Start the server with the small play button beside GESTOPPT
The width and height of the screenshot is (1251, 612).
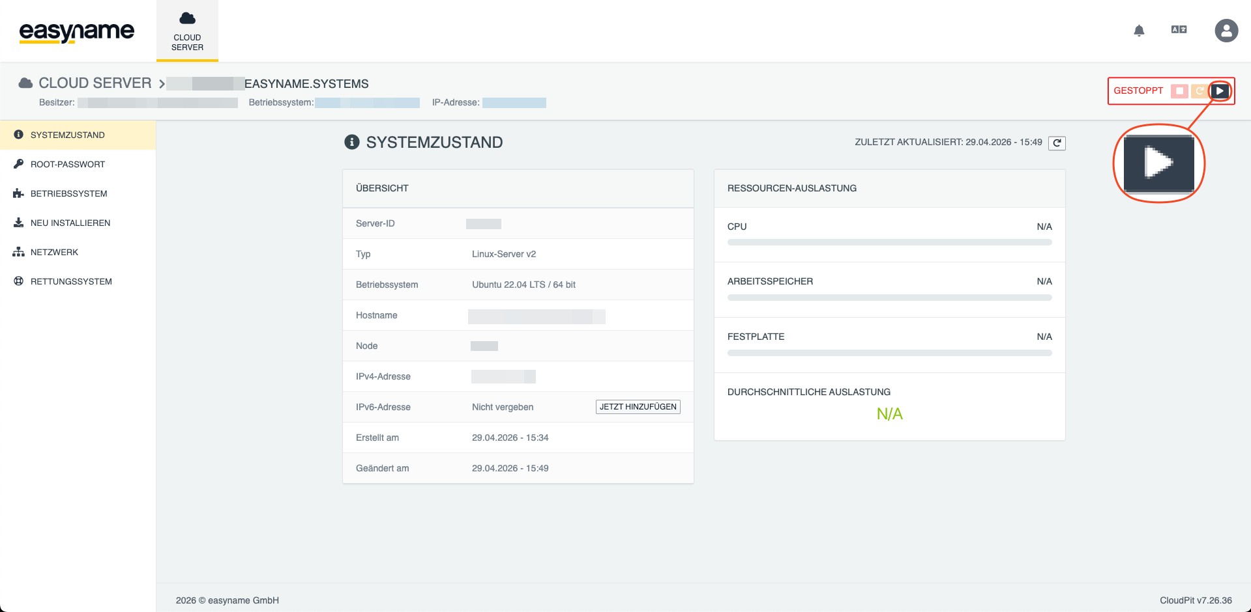coord(1220,91)
